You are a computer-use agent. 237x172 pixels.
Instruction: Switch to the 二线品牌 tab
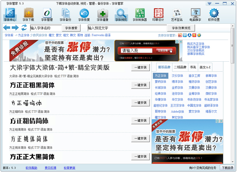(x=180, y=67)
